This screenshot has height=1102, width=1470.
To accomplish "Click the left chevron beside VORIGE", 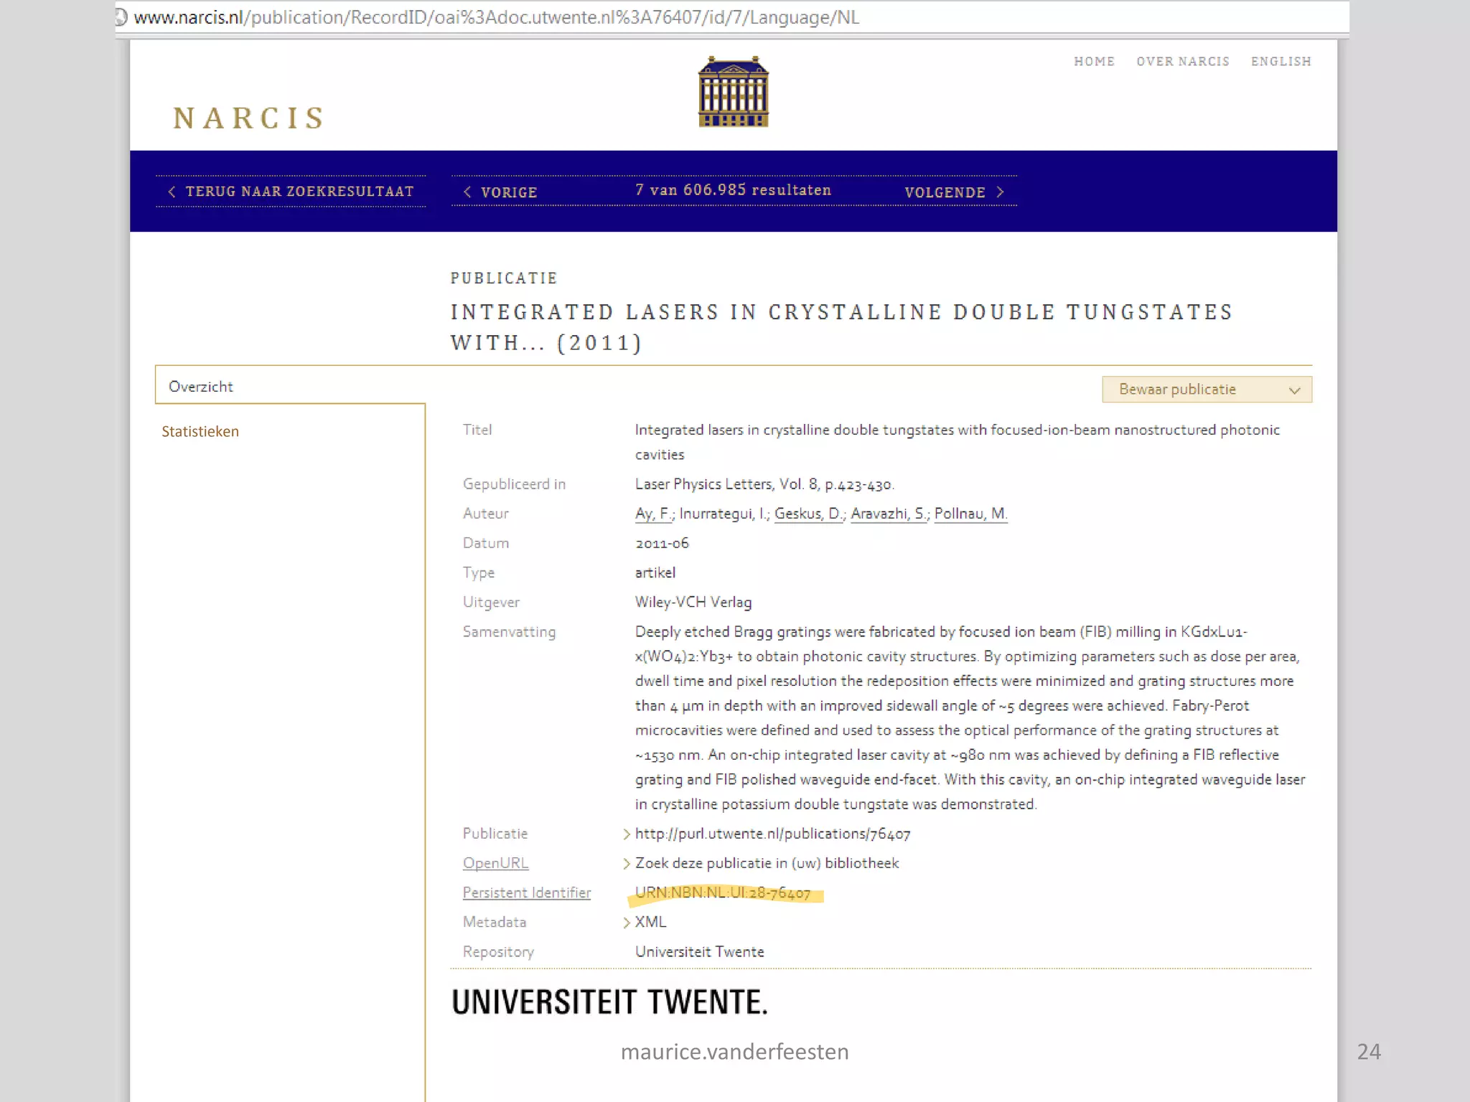I will (467, 192).
